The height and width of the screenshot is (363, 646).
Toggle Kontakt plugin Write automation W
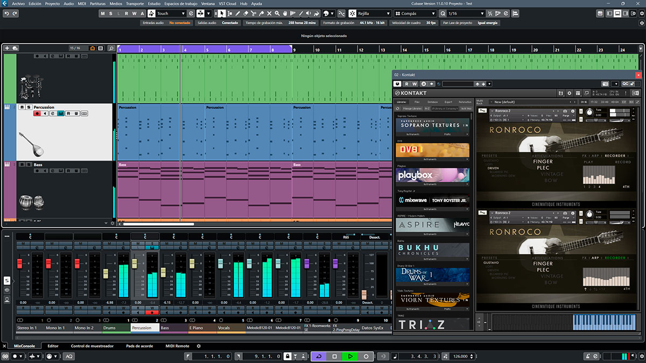click(415, 84)
